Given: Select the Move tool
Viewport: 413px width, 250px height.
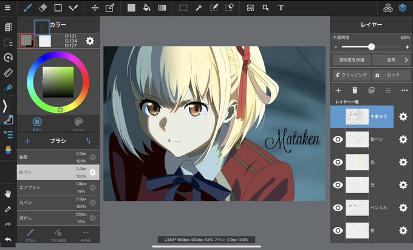Looking at the screenshot, I should [95, 8].
